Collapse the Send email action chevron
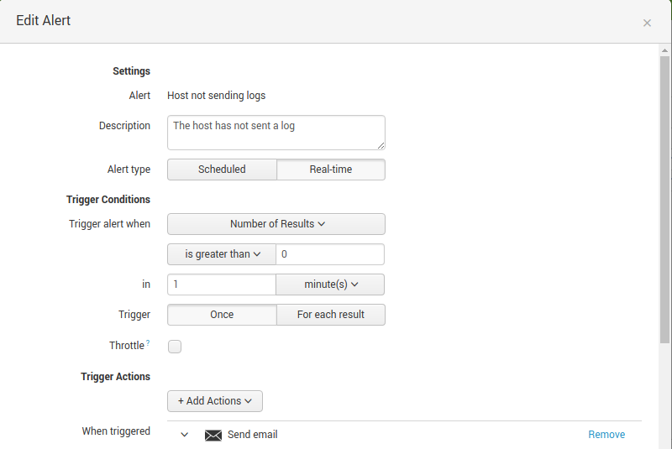Image resolution: width=672 pixels, height=449 pixels. pos(185,435)
